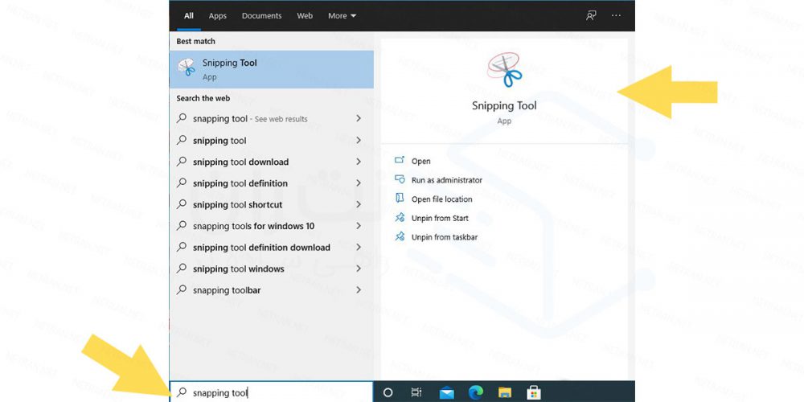Click Open file location action
The image size is (804, 402).
(x=441, y=199)
